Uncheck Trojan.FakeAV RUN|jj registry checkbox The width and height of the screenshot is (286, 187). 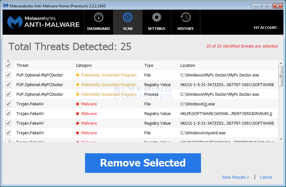[8, 113]
